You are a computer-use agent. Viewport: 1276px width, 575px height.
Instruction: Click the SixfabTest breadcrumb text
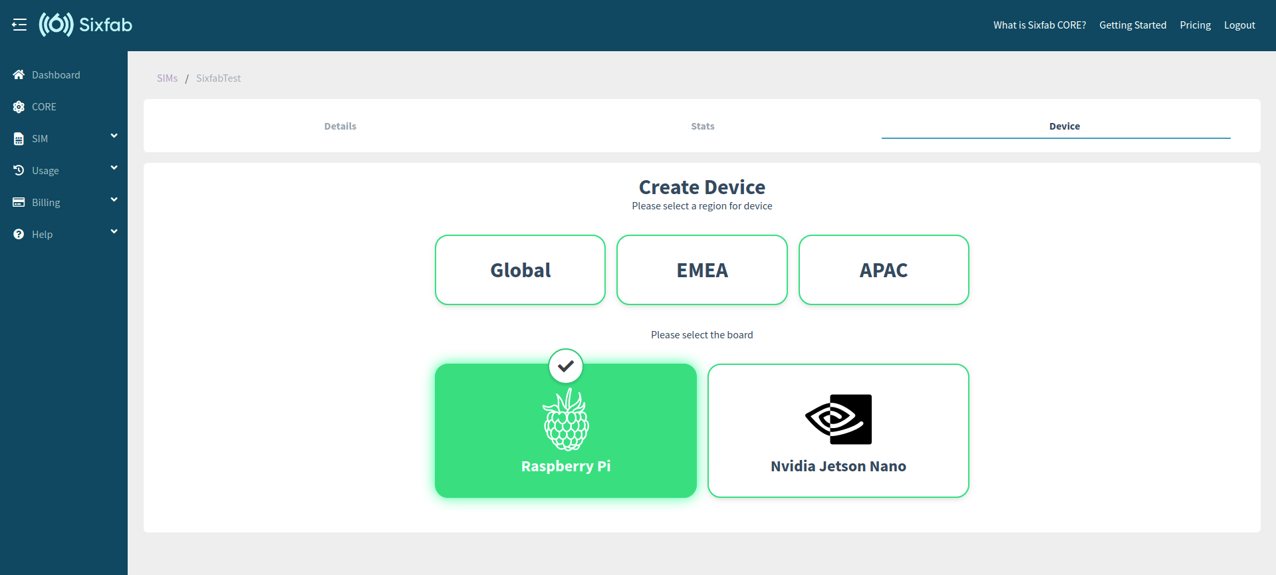click(x=219, y=78)
